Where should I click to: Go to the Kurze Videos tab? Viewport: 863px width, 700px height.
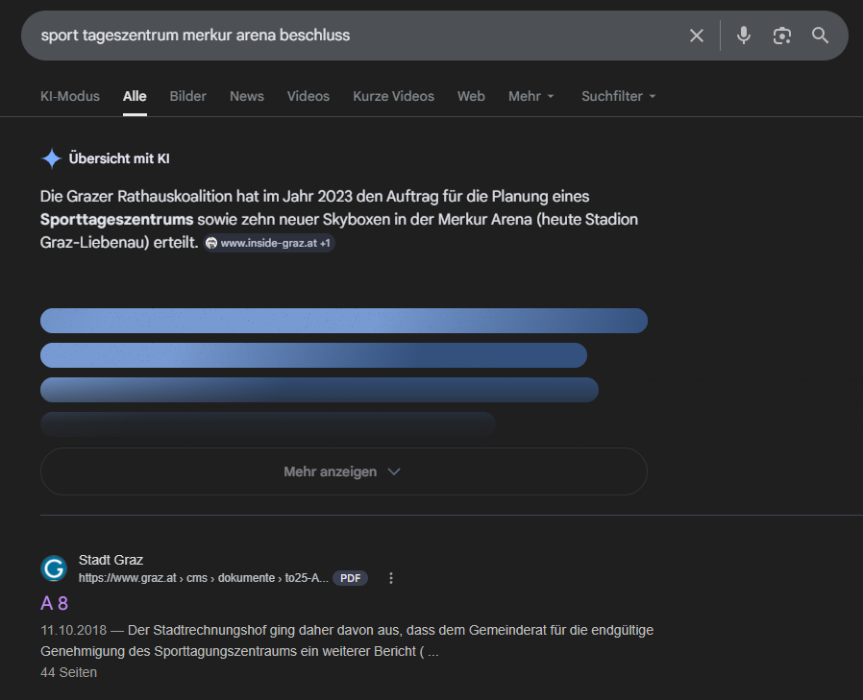[393, 96]
